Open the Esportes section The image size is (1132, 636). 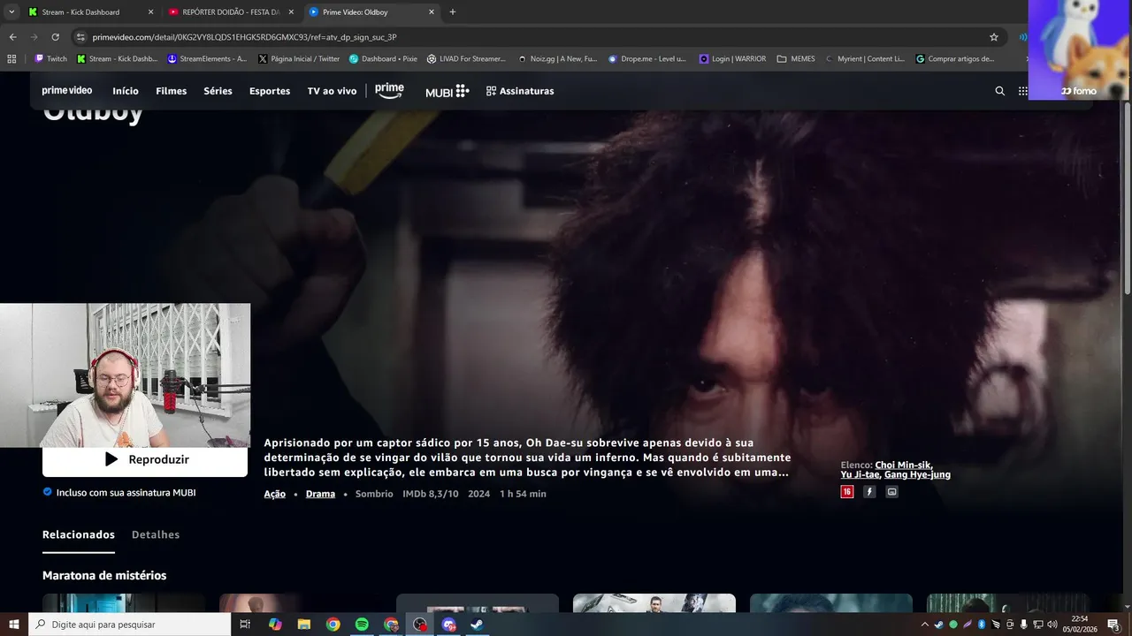coord(270,91)
